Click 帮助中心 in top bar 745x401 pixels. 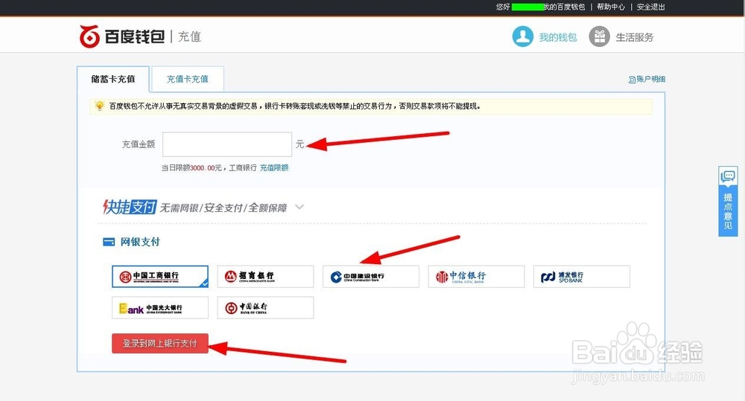tap(611, 7)
